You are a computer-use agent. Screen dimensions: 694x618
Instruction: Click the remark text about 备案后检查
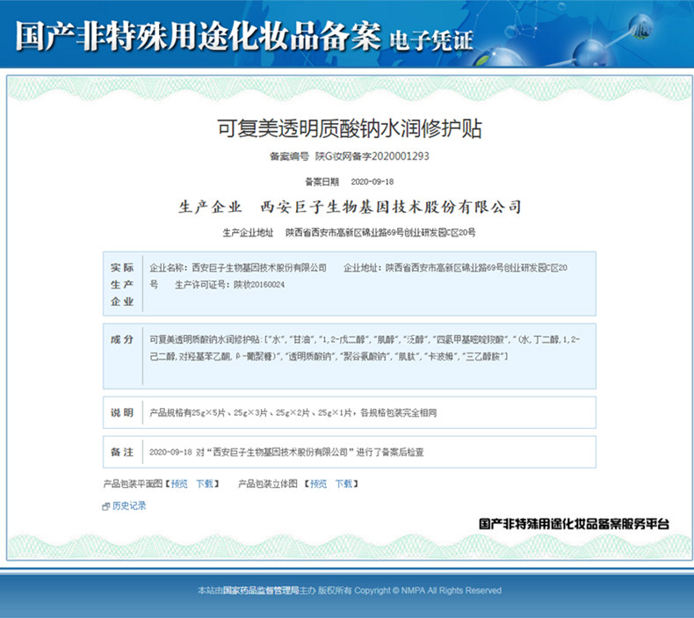click(286, 452)
